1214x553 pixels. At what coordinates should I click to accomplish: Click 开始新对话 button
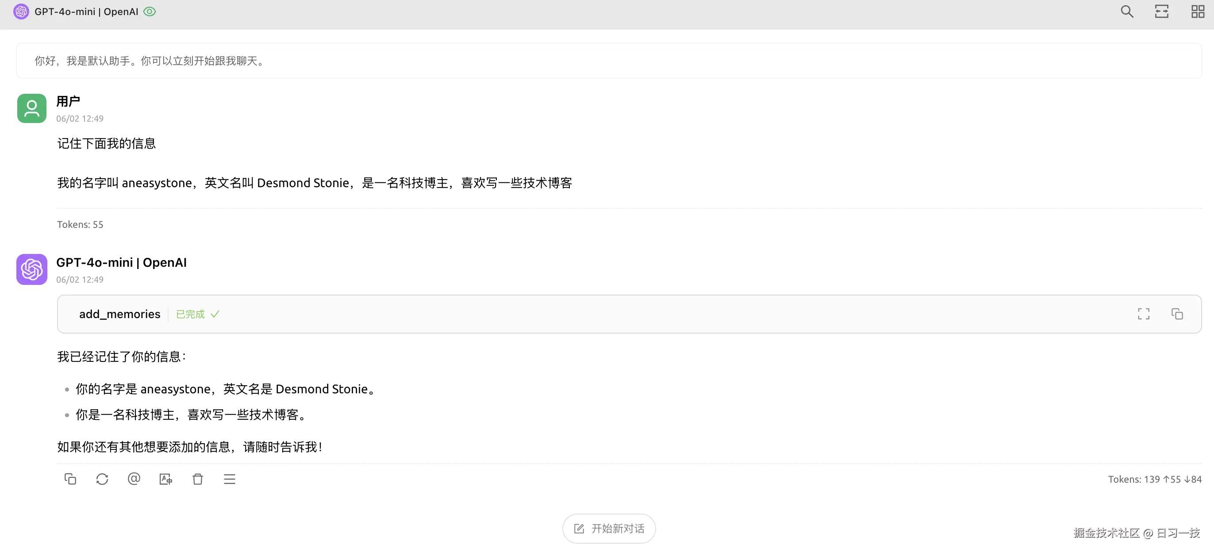(x=609, y=529)
